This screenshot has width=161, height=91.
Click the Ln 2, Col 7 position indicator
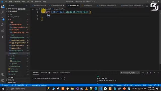111,85
